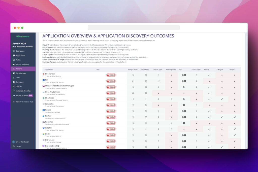Screen dimensions: 258x172
Task: Click Azure Logins column header
Action: 196,70
